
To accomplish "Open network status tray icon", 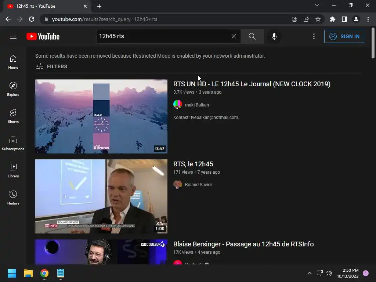I will [x=320, y=273].
